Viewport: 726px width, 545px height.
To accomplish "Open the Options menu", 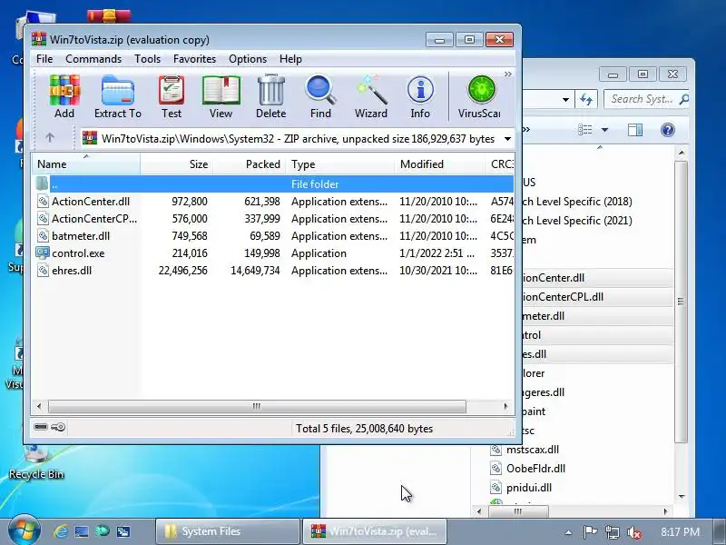I will pos(248,59).
